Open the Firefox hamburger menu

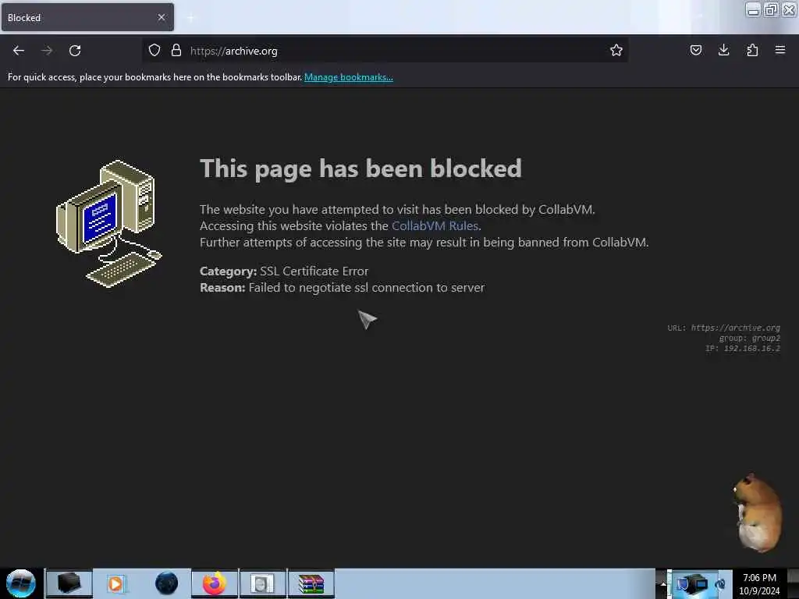[780, 50]
